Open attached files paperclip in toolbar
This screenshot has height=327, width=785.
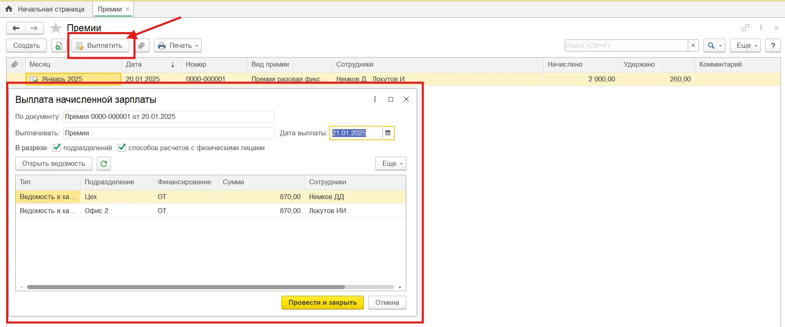pos(142,46)
